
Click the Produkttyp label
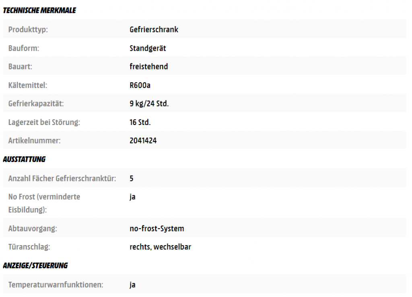28,30
